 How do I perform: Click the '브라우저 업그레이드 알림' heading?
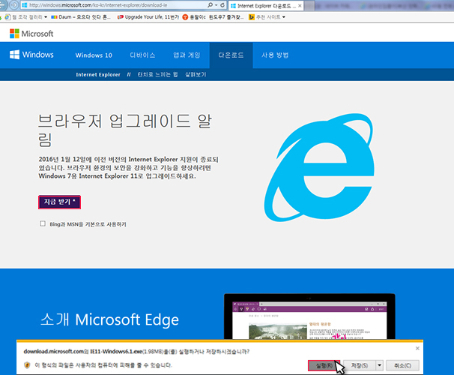pyautogui.click(x=125, y=130)
